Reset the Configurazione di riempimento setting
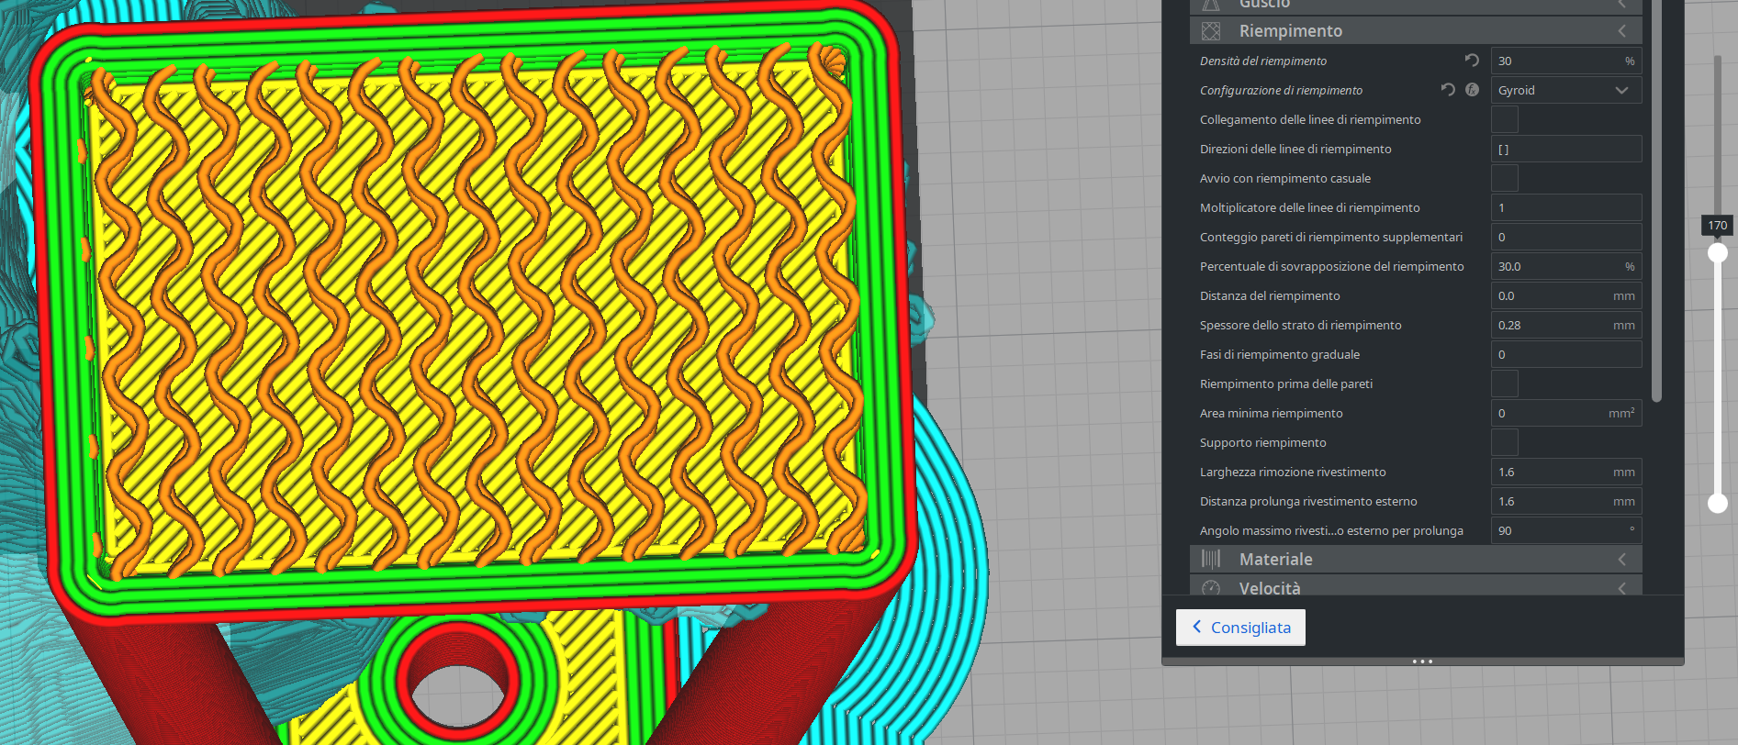Viewport: 1738px width, 745px height. (x=1448, y=90)
